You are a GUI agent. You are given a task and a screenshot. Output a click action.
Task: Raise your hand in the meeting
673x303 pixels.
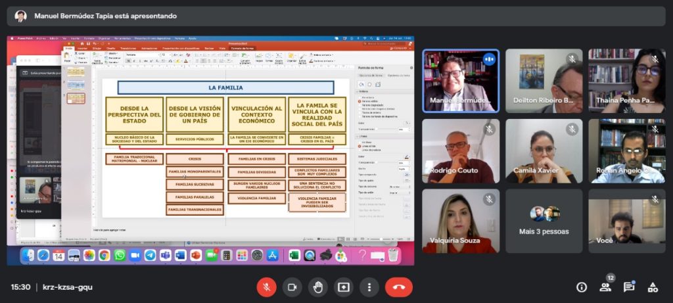(317, 287)
